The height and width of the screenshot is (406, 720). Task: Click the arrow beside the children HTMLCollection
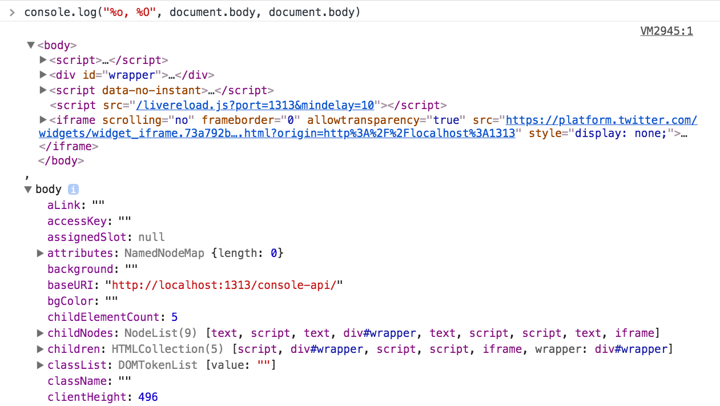tap(40, 348)
